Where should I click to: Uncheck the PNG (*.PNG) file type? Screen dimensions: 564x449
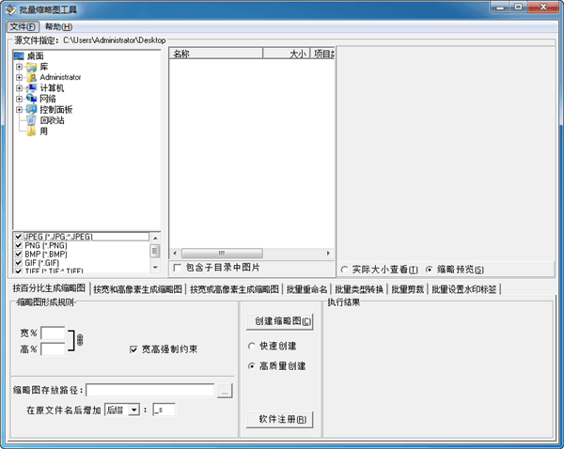pyautogui.click(x=18, y=245)
